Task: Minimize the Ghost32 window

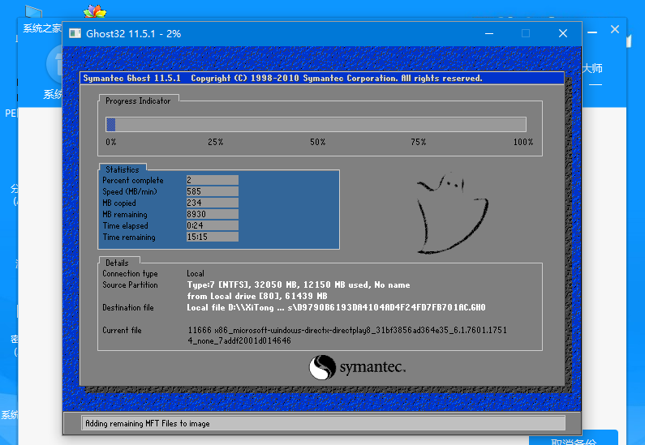Action: tap(488, 33)
